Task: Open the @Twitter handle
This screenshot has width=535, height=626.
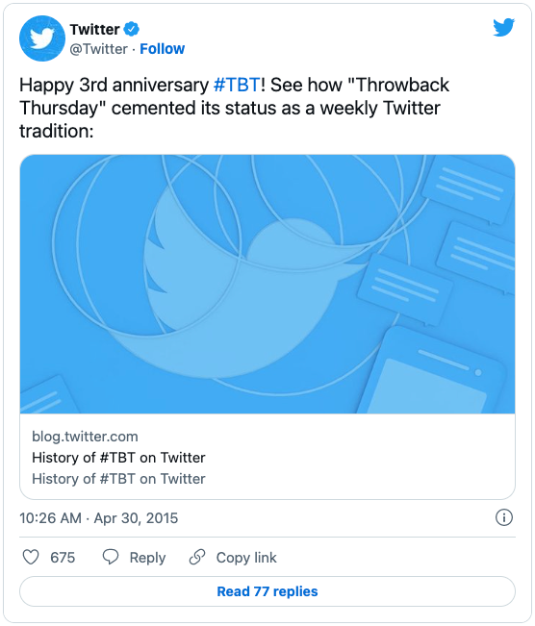Action: (99, 49)
